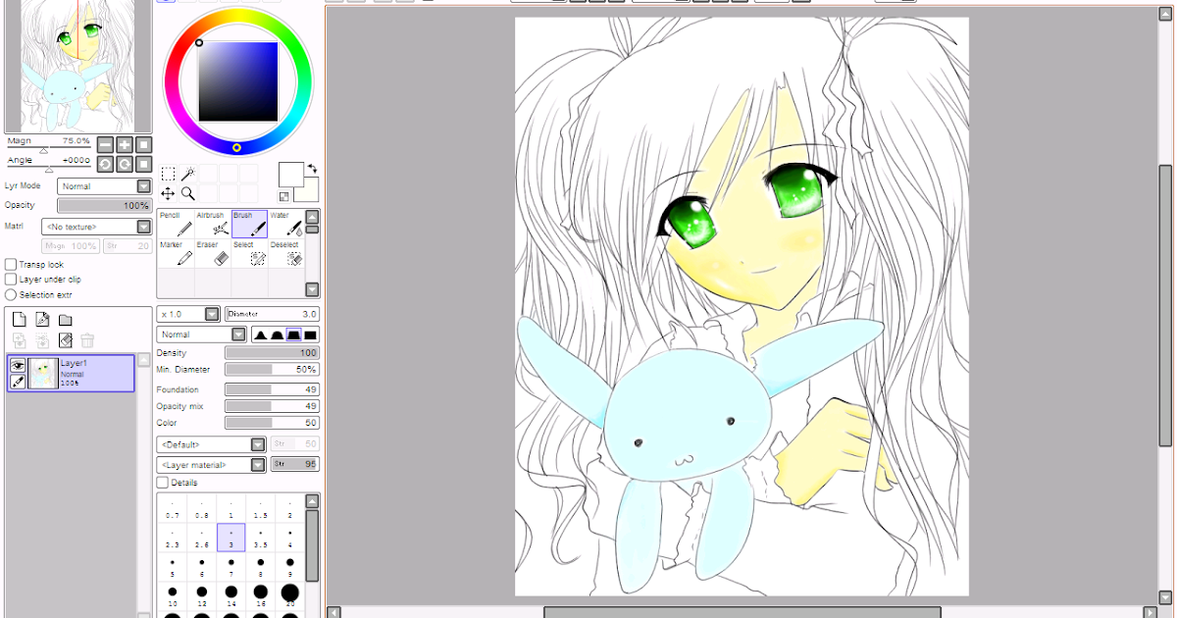
Task: Open the No texture Matrl dropdown
Action: (96, 227)
